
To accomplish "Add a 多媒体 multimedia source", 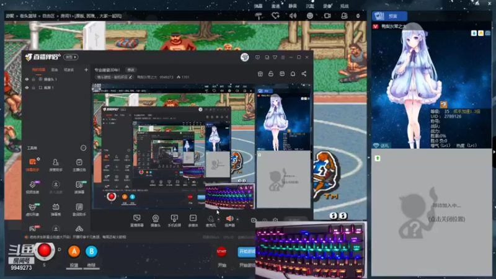I will point(193,221).
